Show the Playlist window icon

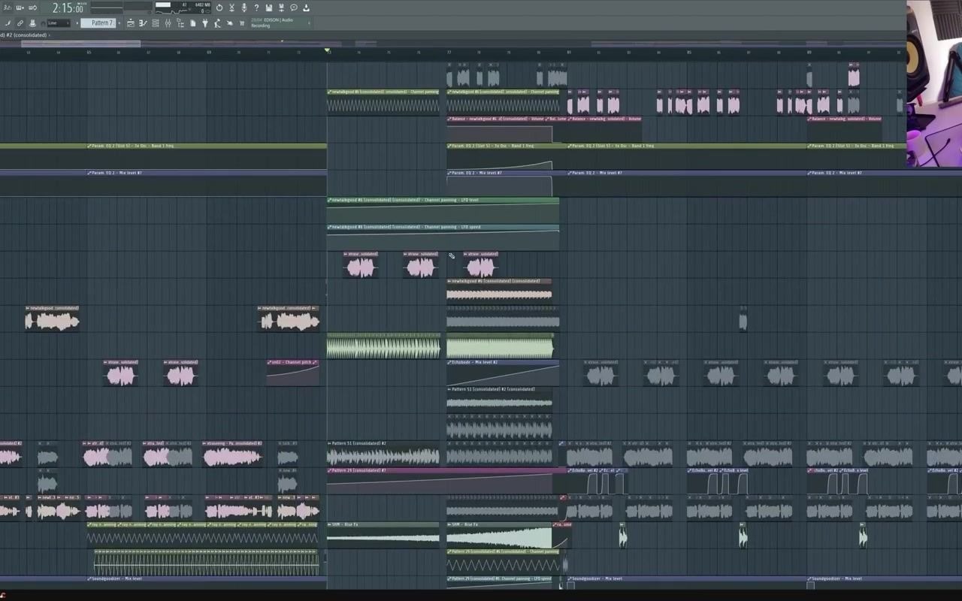point(131,23)
